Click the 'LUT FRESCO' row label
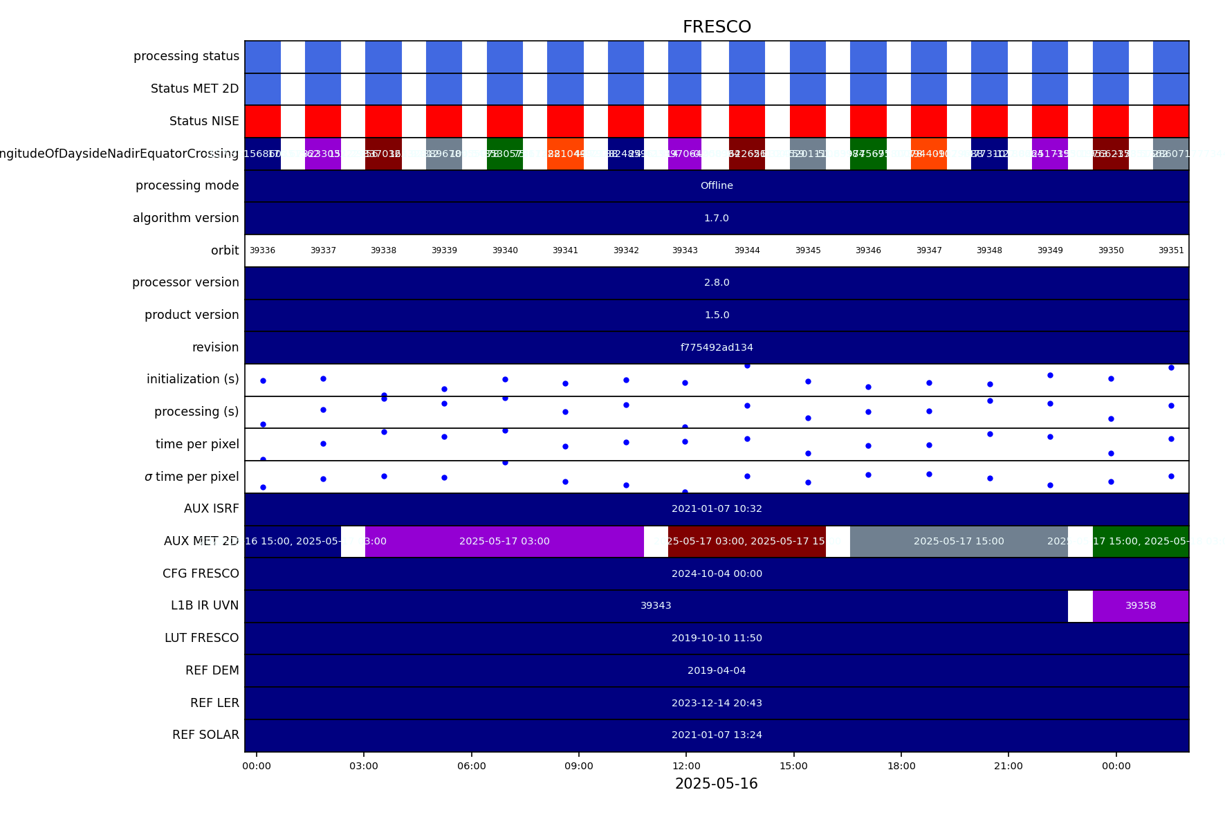The width and height of the screenshot is (1225, 817). coord(201,638)
